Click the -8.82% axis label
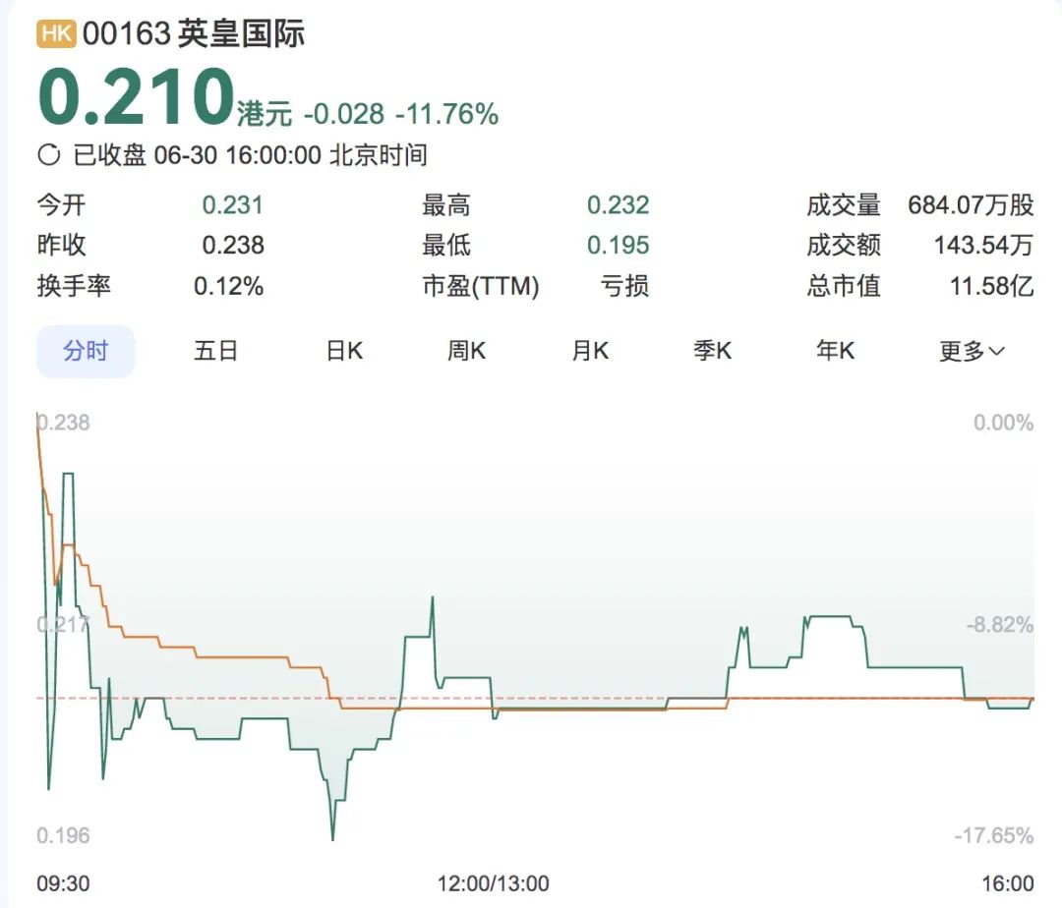Image resolution: width=1062 pixels, height=908 pixels. coord(1000,625)
